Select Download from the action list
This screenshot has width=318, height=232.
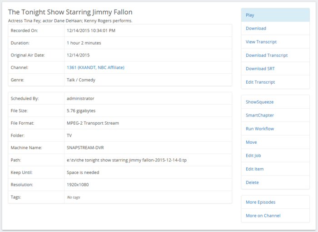pos(275,29)
